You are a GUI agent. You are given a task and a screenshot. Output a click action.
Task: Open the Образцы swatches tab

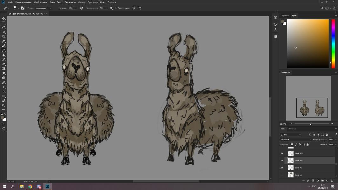click(x=285, y=16)
